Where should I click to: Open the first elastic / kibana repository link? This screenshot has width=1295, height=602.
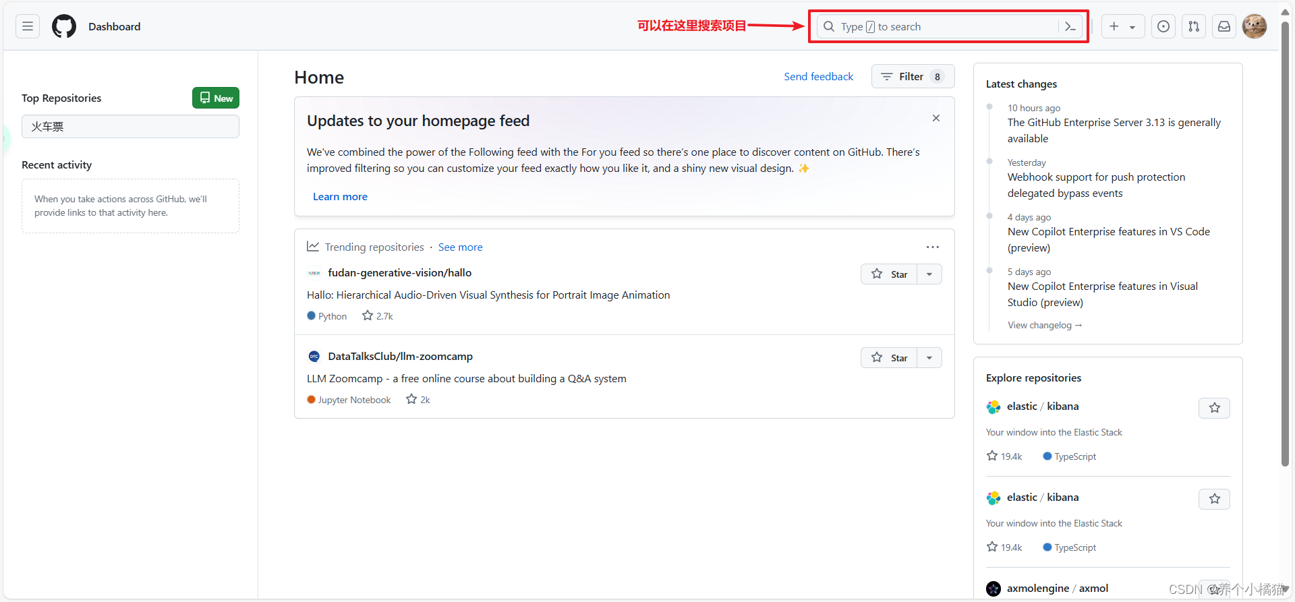(1043, 406)
